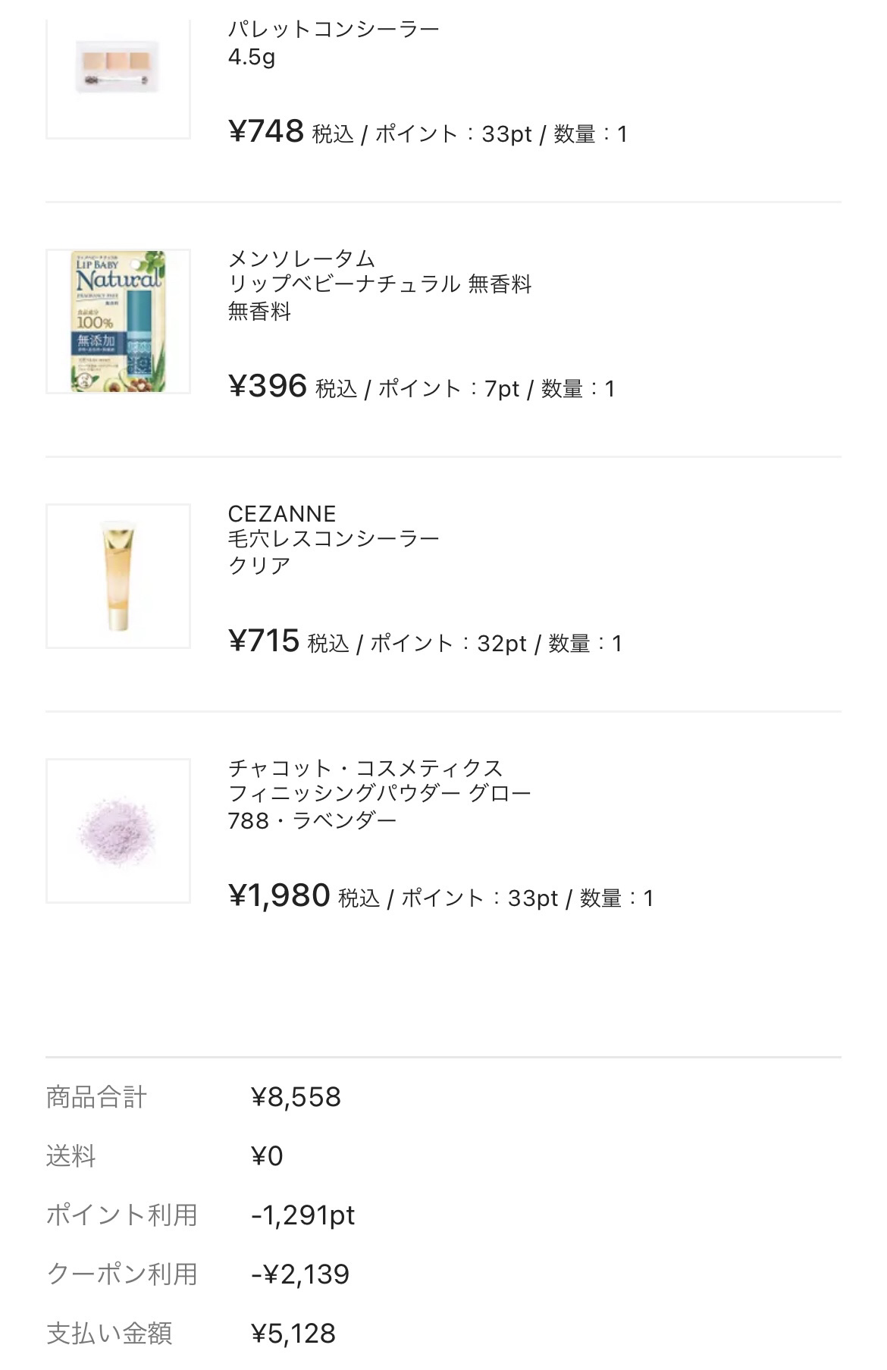Click the 送料 amount ¥0
Screen dimensions: 887x1370
(x=267, y=1156)
